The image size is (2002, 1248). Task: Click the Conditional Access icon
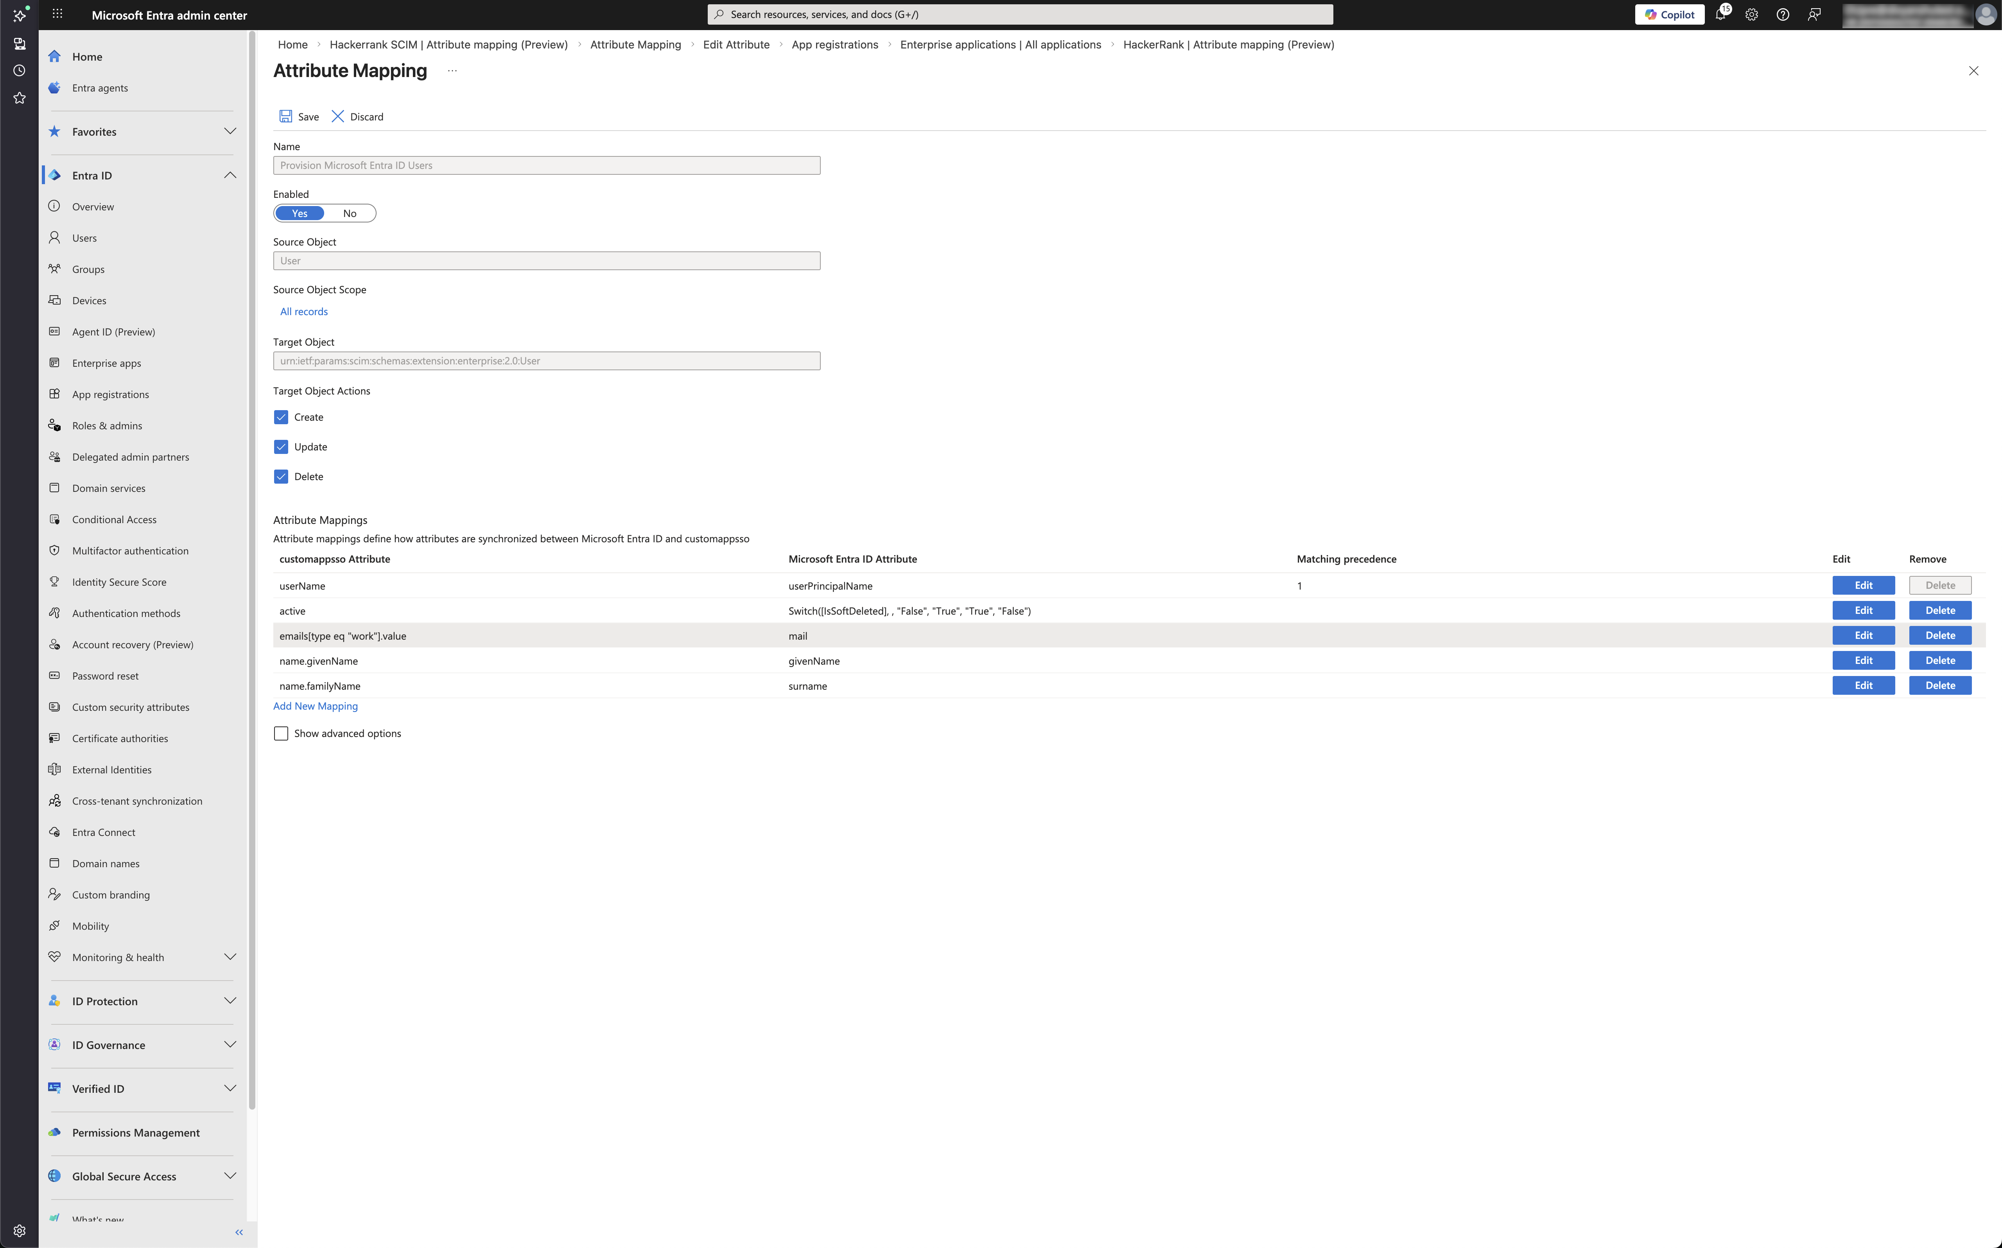click(54, 519)
